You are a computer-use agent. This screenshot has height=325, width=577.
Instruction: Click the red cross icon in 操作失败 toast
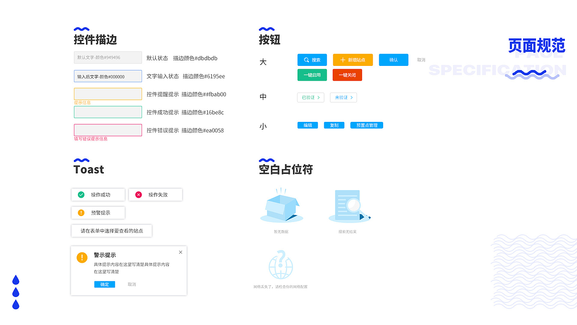click(x=138, y=195)
